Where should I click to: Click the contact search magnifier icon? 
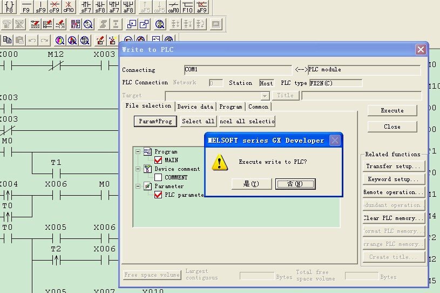click(88, 24)
